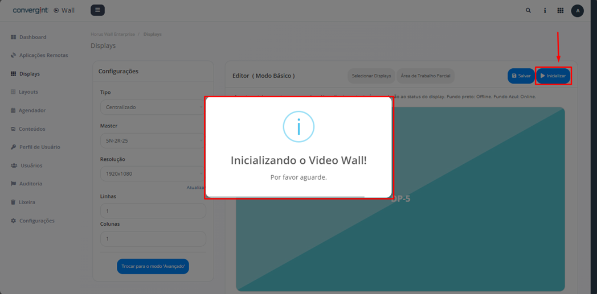This screenshot has height=294, width=597.
Task: Open the apps grid icon
Action: tap(561, 10)
